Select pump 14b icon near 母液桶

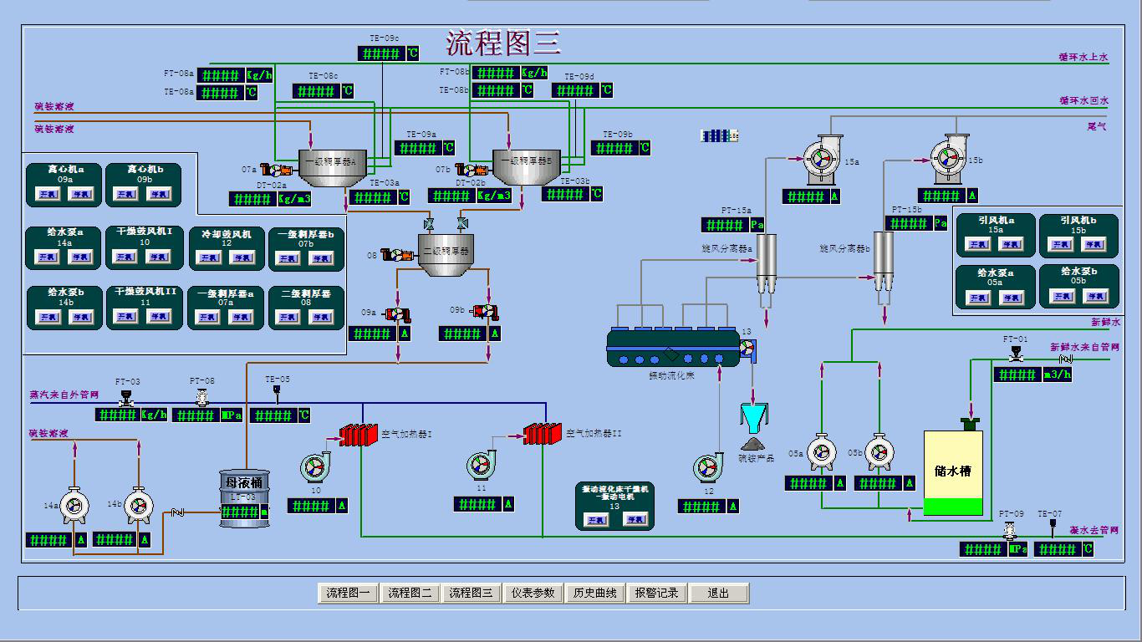click(137, 504)
